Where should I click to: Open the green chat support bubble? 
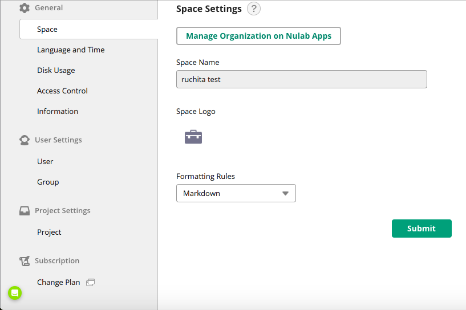coord(15,293)
